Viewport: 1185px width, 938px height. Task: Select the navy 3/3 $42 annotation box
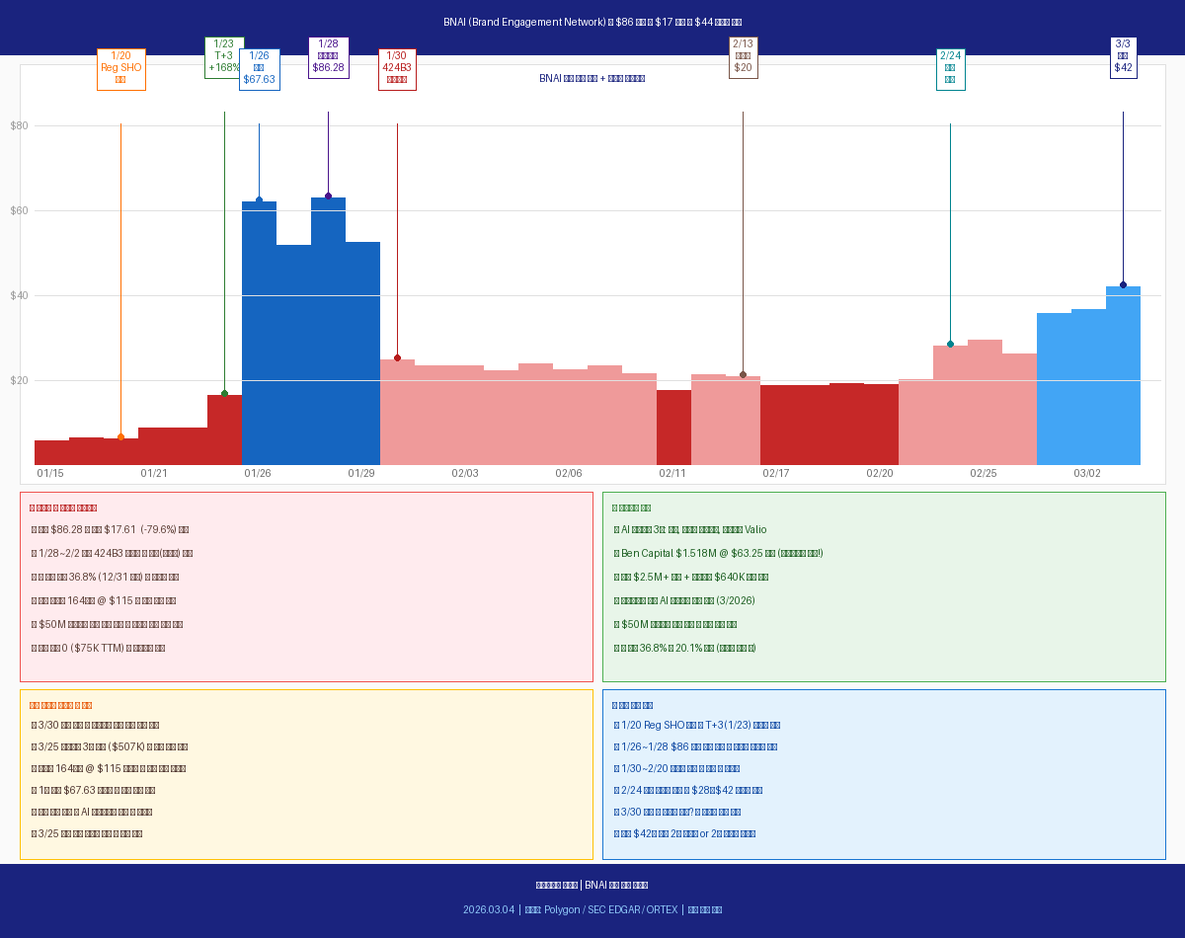[x=1123, y=57]
